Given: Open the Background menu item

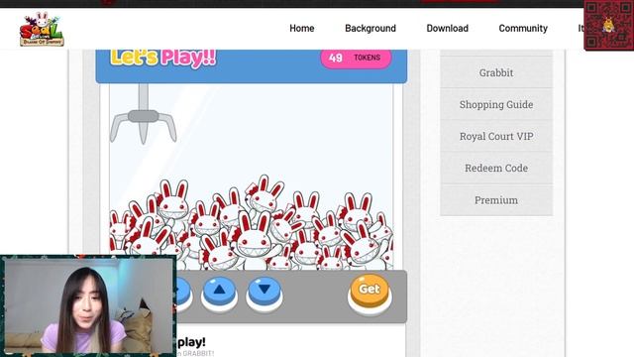Looking at the screenshot, I should pos(370,29).
